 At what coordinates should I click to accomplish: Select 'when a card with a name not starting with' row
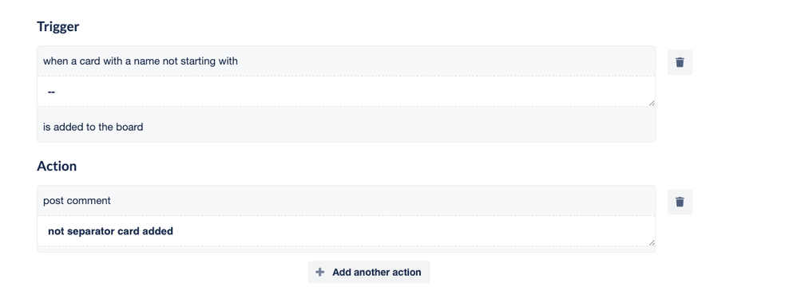346,61
